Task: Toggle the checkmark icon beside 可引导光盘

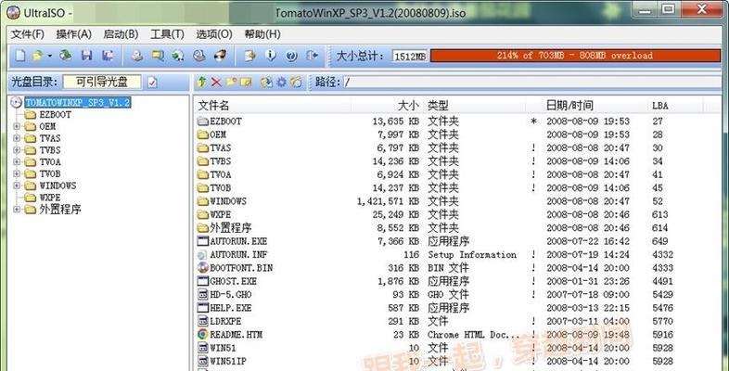Action: click(x=152, y=83)
